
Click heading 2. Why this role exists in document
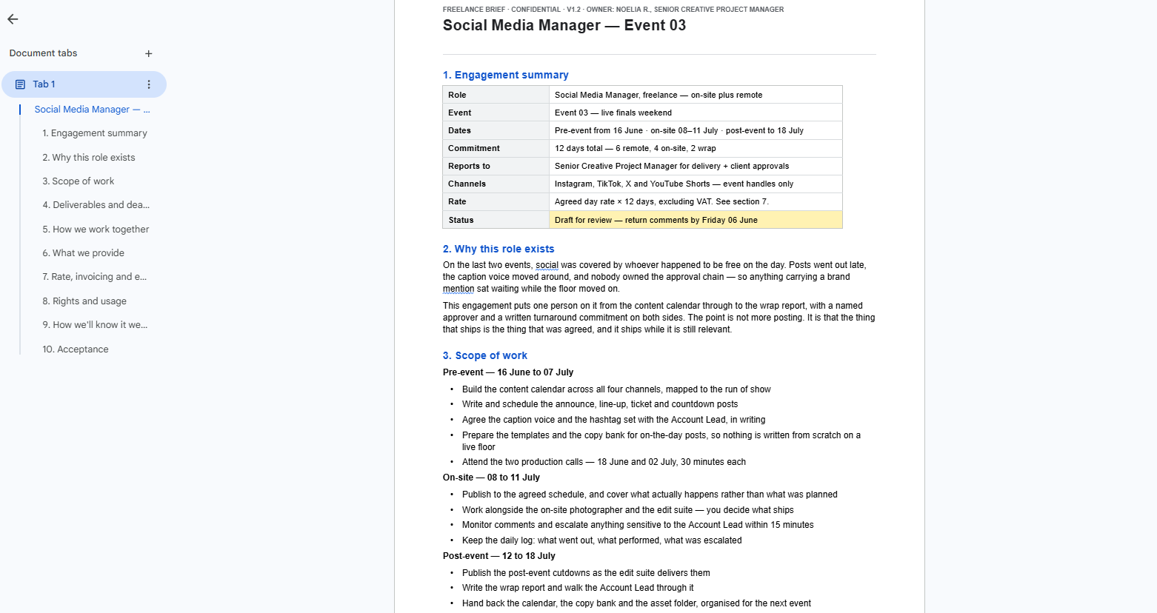(499, 249)
